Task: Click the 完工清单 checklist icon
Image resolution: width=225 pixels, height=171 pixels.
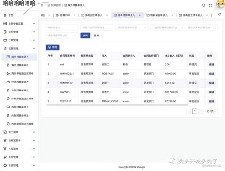Action: coord(5,132)
